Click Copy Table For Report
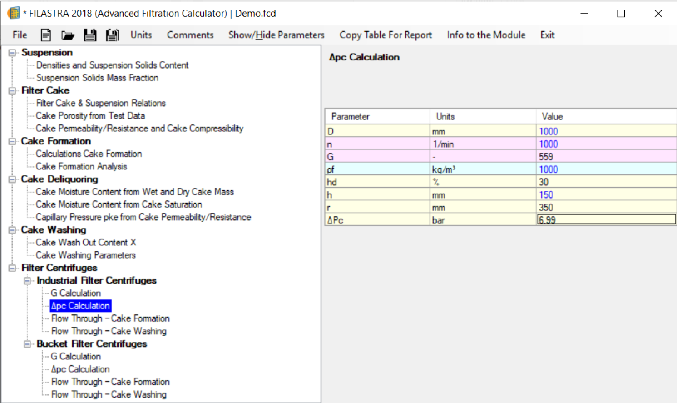This screenshot has width=677, height=403. (385, 35)
